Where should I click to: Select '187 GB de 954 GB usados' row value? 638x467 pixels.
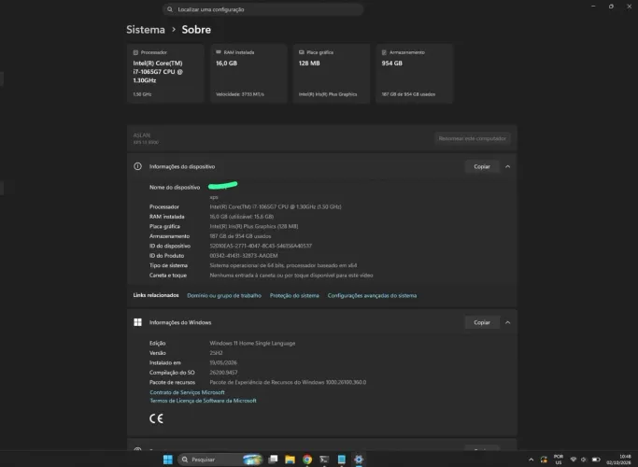coord(240,236)
